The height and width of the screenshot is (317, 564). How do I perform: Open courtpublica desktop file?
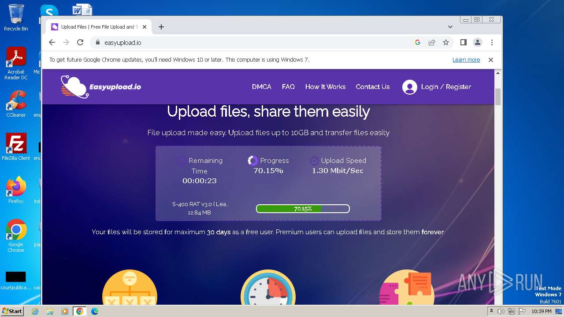pyautogui.click(x=16, y=281)
